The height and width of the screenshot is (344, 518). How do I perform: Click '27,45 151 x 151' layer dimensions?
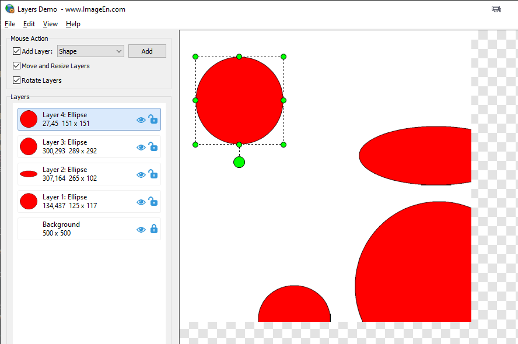[66, 124]
